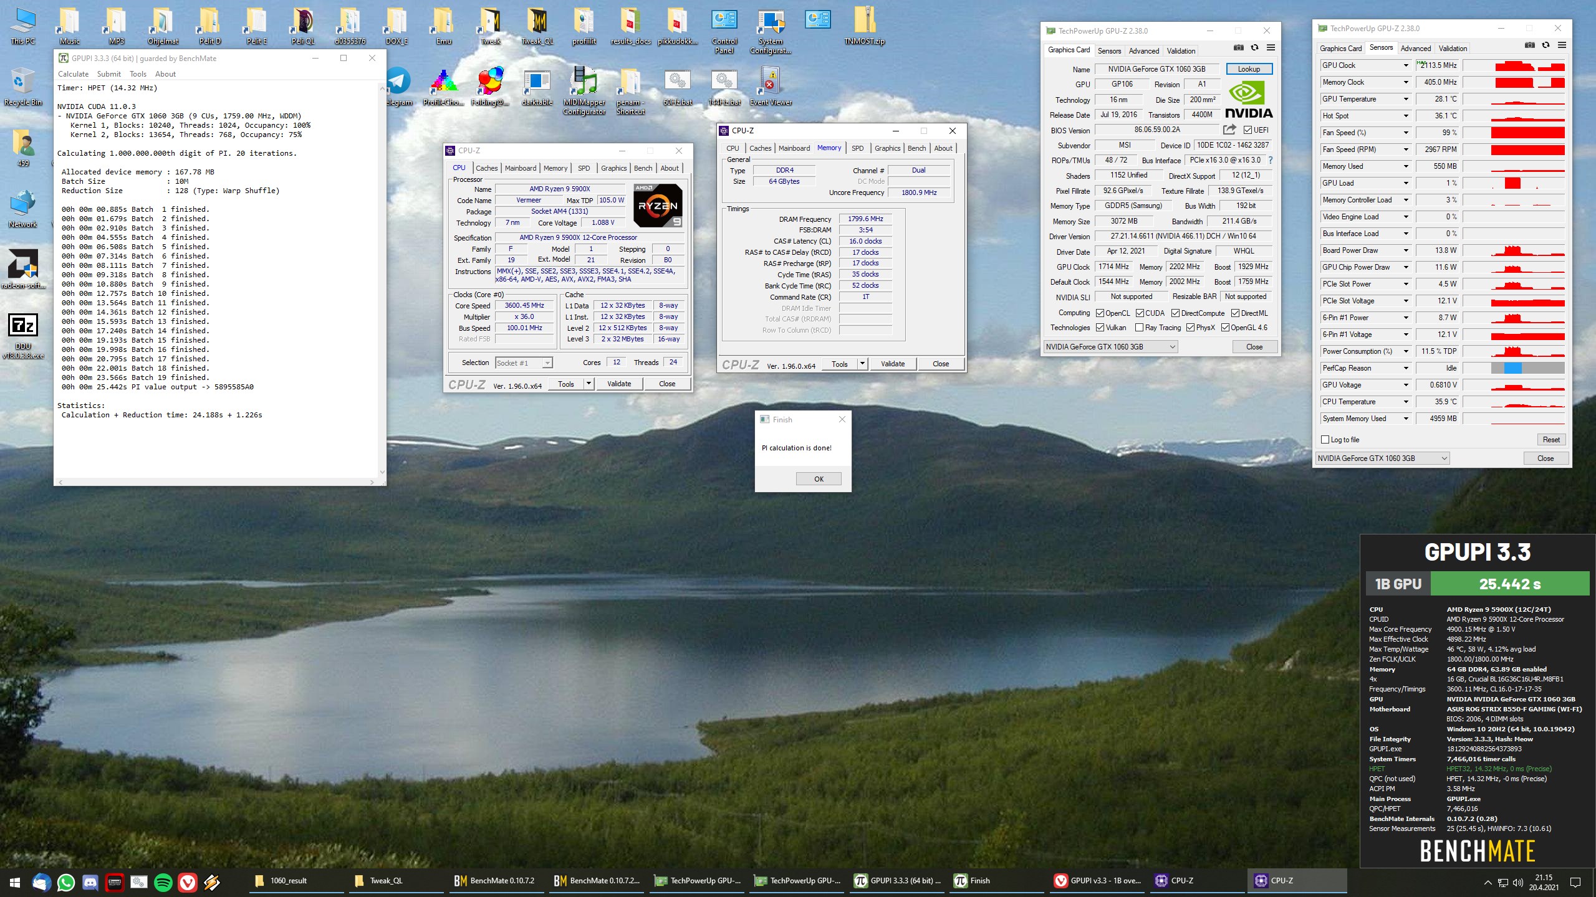The image size is (1596, 897).
Task: Toggle the PhysX checkbox
Action: pos(1190,328)
